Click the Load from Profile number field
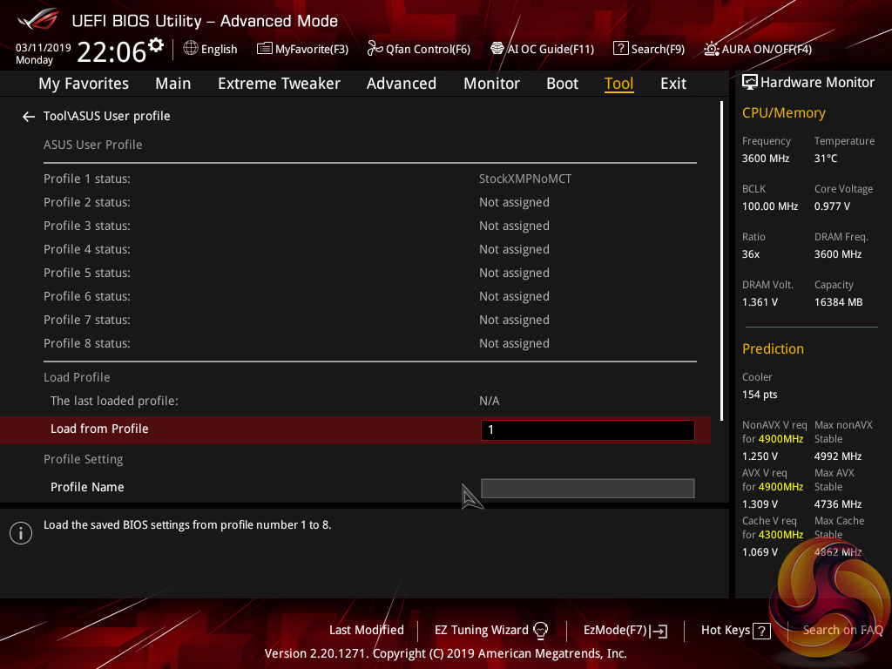Image resolution: width=892 pixels, height=669 pixels. click(588, 430)
